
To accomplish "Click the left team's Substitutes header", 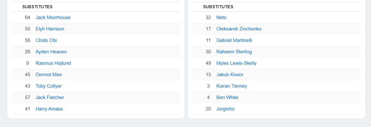I will tap(37, 7).
